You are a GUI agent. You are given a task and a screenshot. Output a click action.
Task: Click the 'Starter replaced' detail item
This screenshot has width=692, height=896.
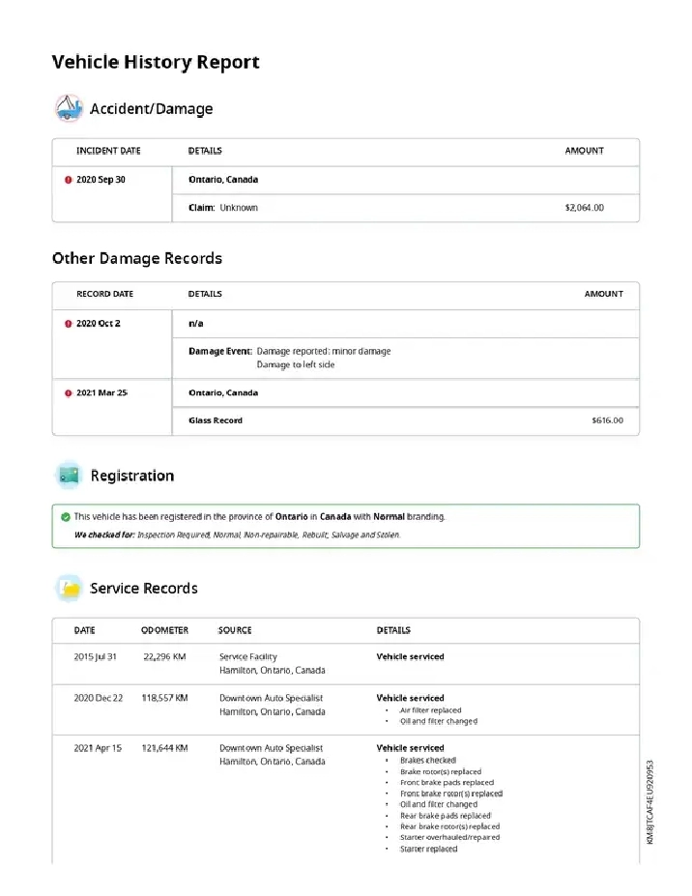pos(428,849)
